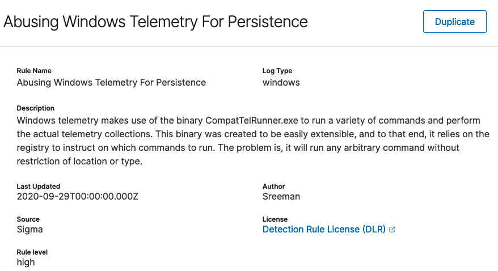Screen dimensions: 498x271
Task: Select the 'high' rule level value
Action: pos(26,262)
